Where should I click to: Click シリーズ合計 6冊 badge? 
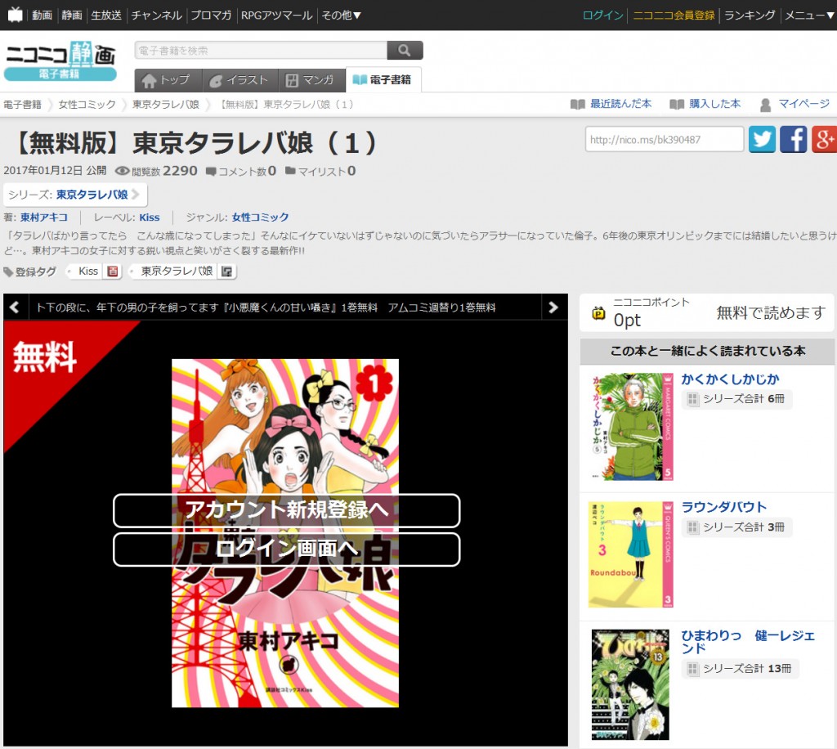pyautogui.click(x=736, y=399)
